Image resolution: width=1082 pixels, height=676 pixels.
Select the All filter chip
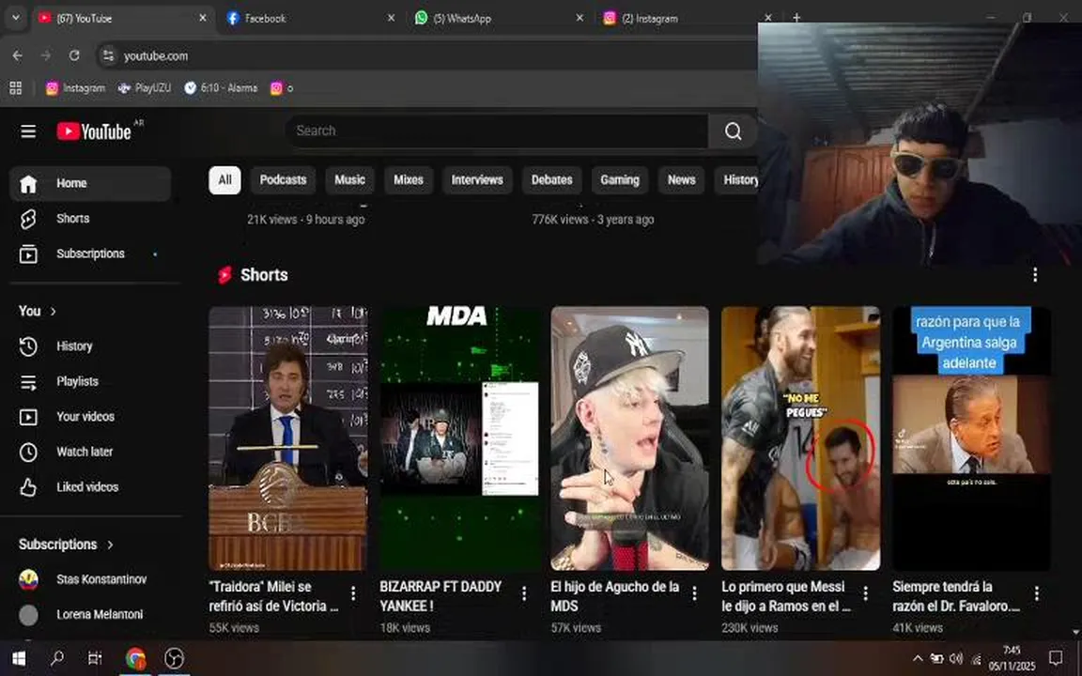click(225, 180)
